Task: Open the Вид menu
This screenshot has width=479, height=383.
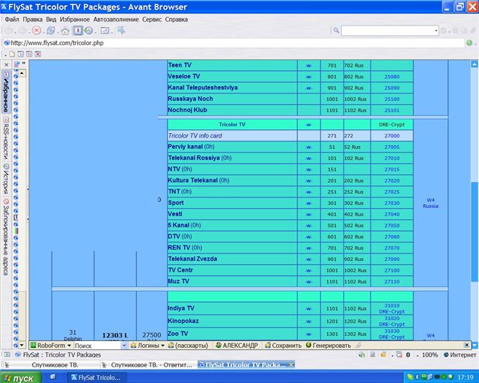Action: click(51, 19)
